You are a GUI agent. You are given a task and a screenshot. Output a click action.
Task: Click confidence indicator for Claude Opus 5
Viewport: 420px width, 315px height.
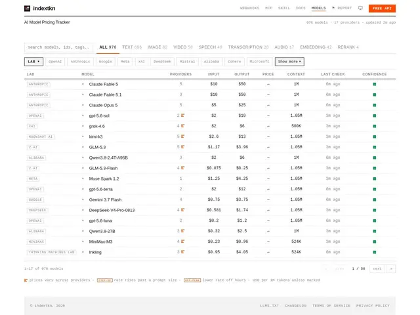pyautogui.click(x=375, y=105)
